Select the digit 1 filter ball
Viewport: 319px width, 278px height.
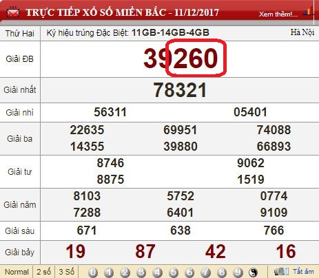pyautogui.click(x=109, y=272)
